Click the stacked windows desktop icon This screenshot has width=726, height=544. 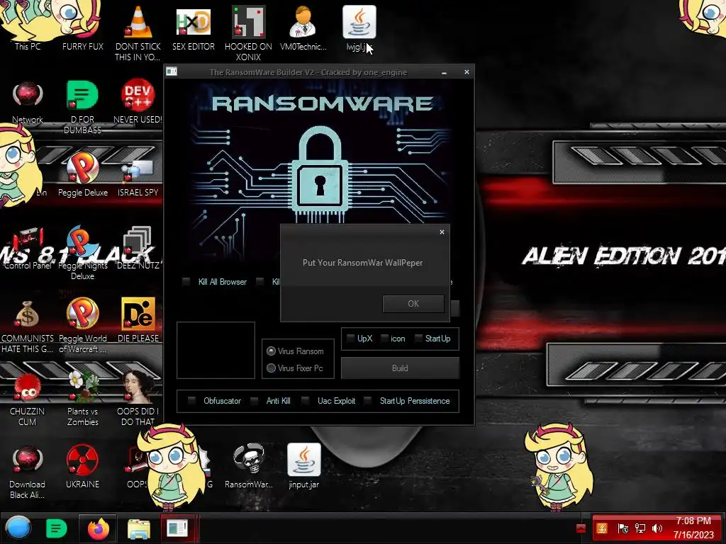pos(138,241)
